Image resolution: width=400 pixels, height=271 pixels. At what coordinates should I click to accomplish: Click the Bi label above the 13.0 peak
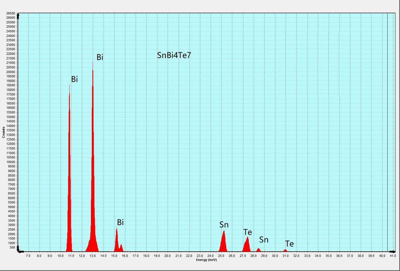[100, 57]
